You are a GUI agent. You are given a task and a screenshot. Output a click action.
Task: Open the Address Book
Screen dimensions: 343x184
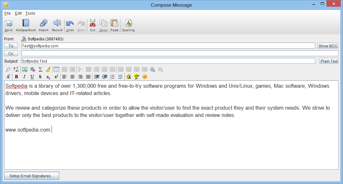(x=26, y=25)
